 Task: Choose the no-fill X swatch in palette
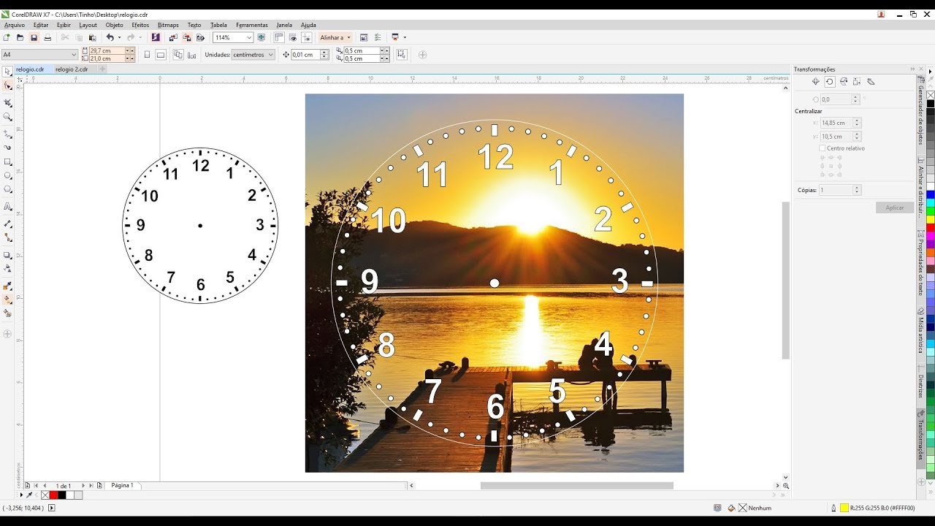[x=931, y=95]
